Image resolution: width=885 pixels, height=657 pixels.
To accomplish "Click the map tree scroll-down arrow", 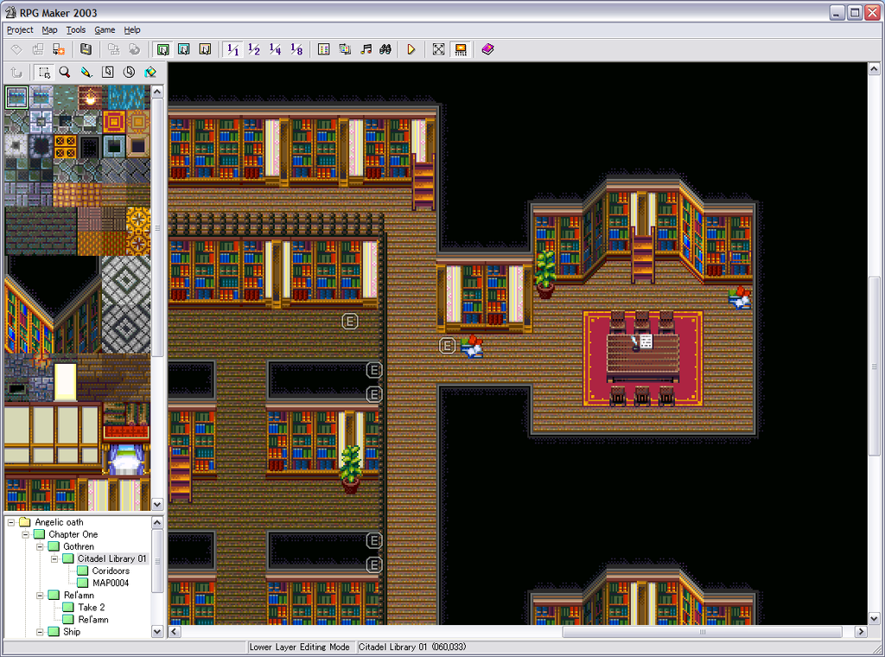I will point(157,632).
